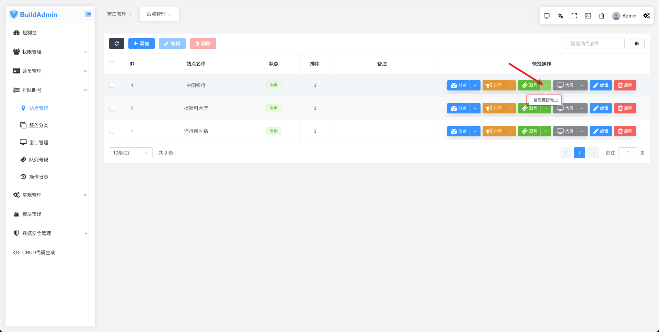Image resolution: width=659 pixels, height=332 pixels.
Task: Open 总览 dropdown arrow for 中国银行
Action: (475, 85)
